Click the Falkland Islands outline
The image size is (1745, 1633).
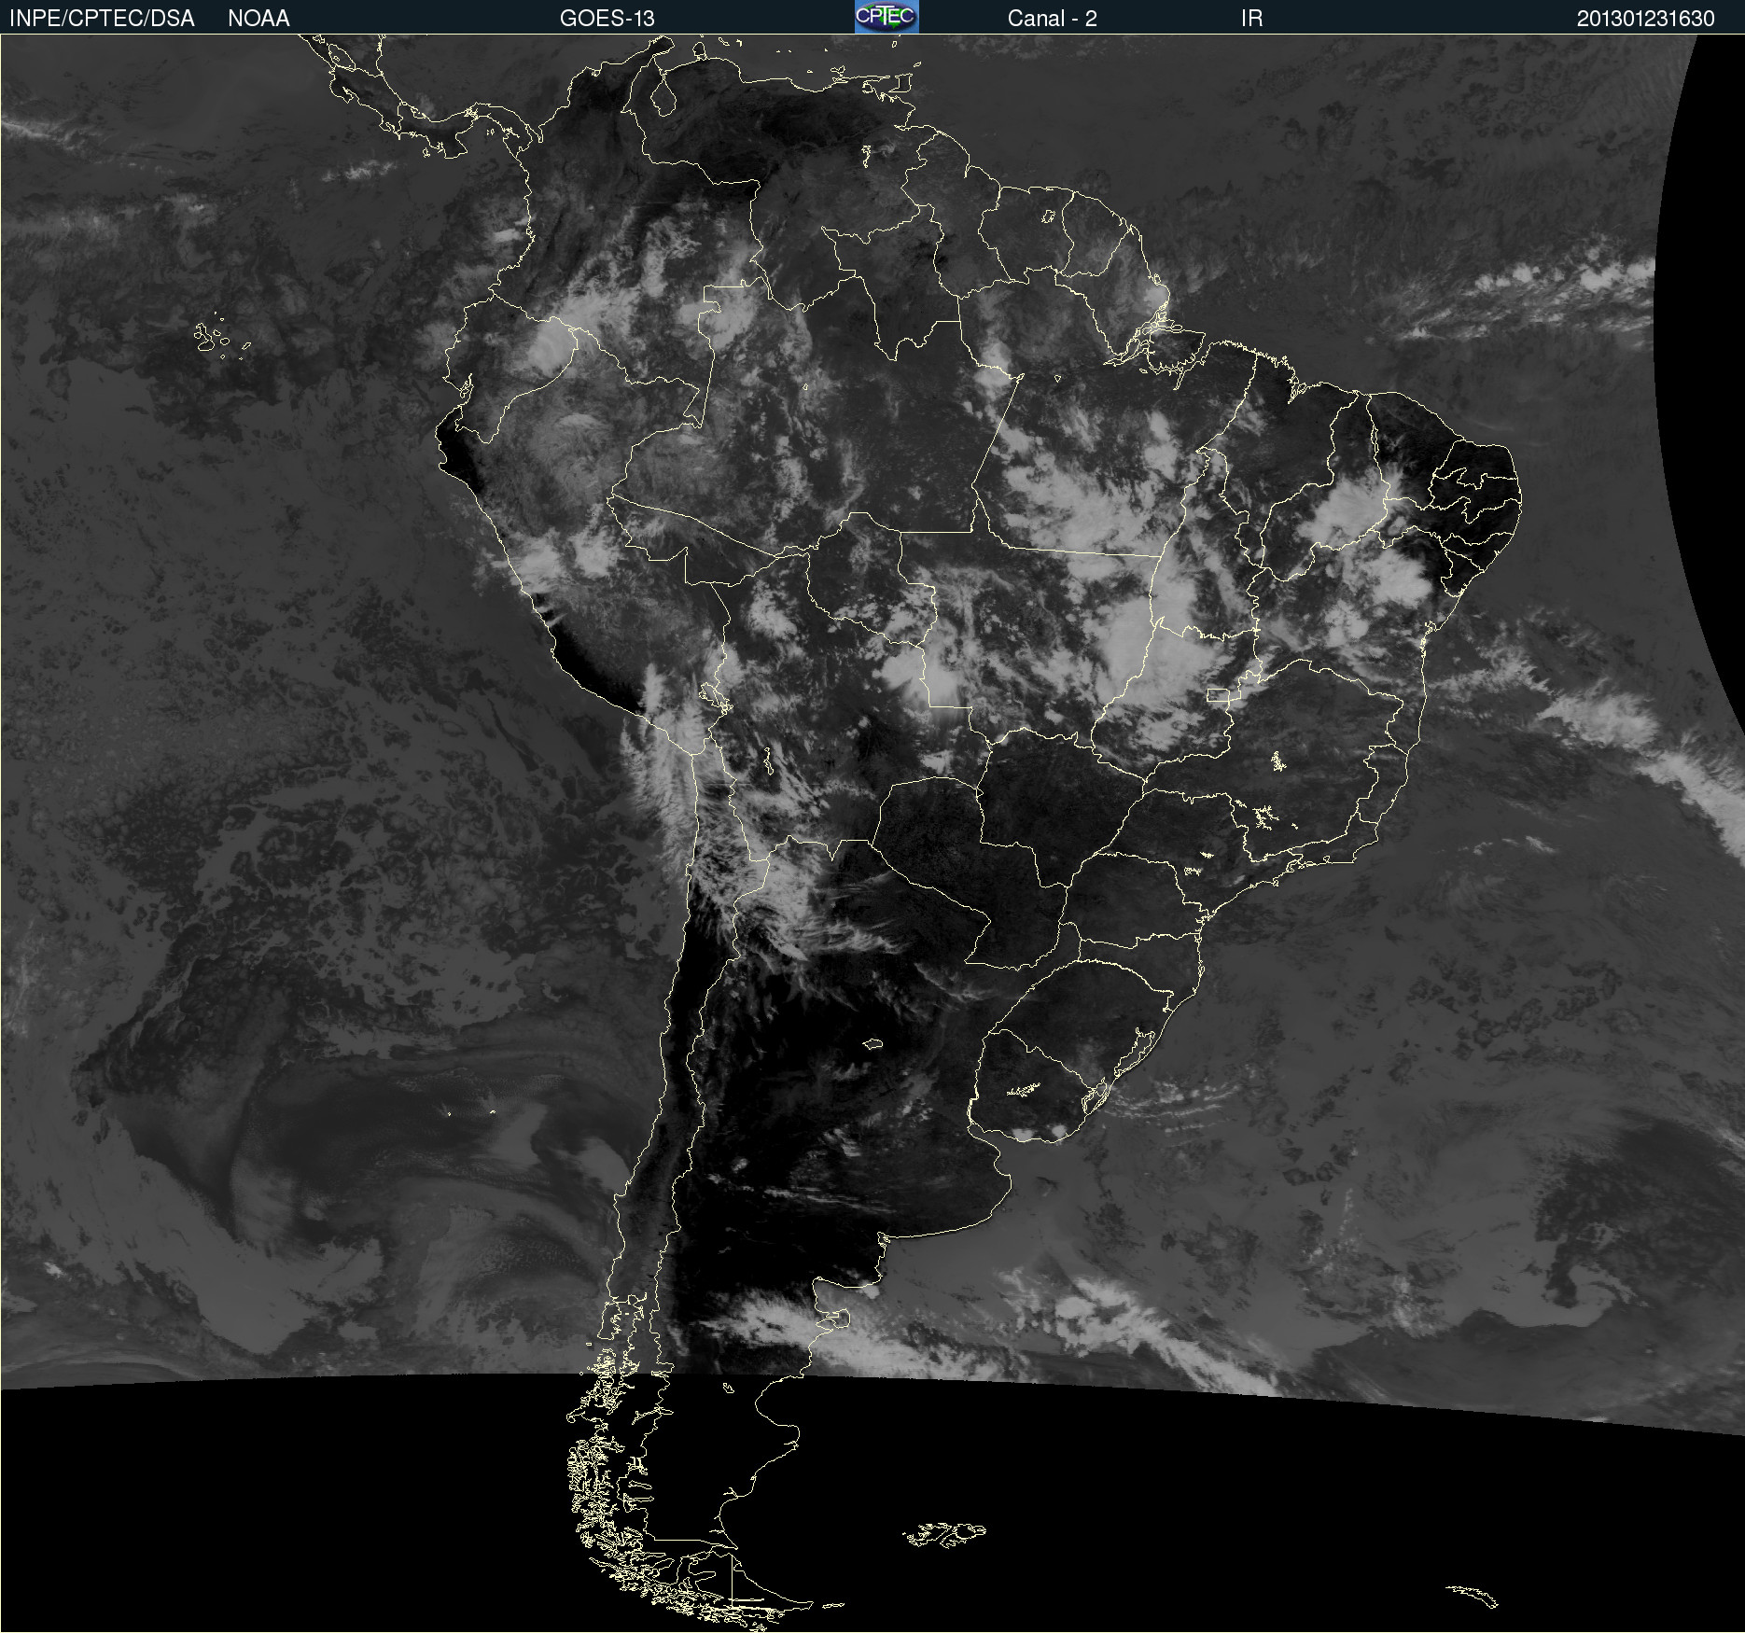tap(944, 1534)
